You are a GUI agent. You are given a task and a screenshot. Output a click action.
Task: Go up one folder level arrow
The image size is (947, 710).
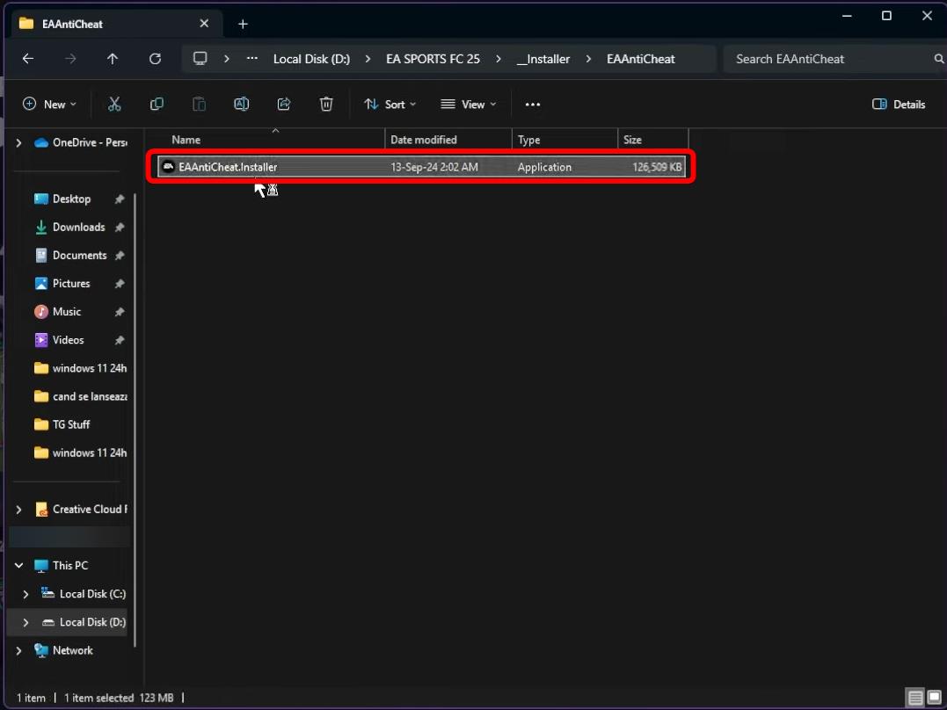113,59
